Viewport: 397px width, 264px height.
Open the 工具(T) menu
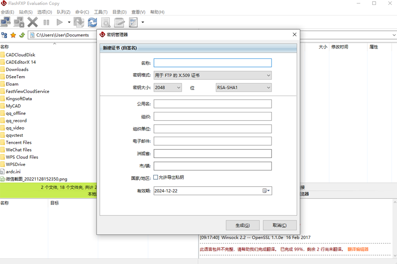tap(101, 12)
